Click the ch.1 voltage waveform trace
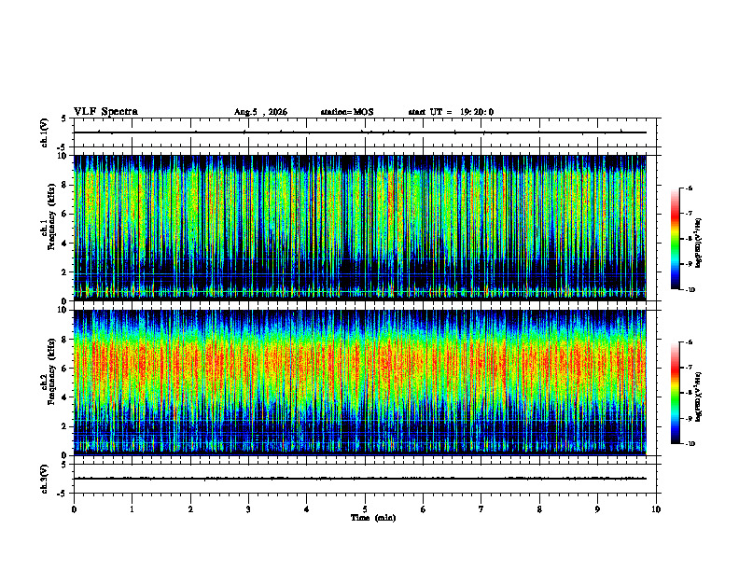Screen dimensions: 739x571 point(360,132)
